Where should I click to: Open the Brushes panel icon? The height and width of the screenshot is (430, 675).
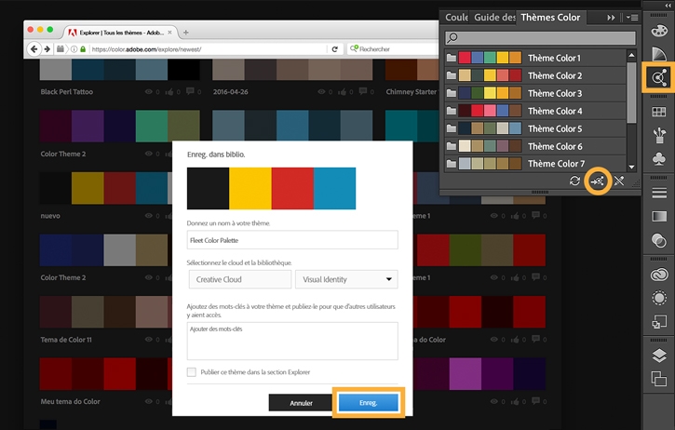pyautogui.click(x=658, y=135)
